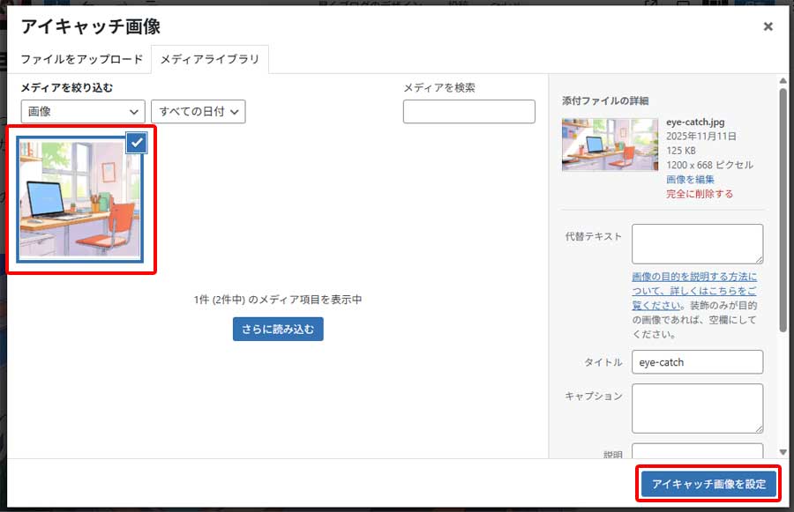Image resolution: width=794 pixels, height=512 pixels.
Task: Click inside the キャプション caption box
Action: (x=697, y=408)
